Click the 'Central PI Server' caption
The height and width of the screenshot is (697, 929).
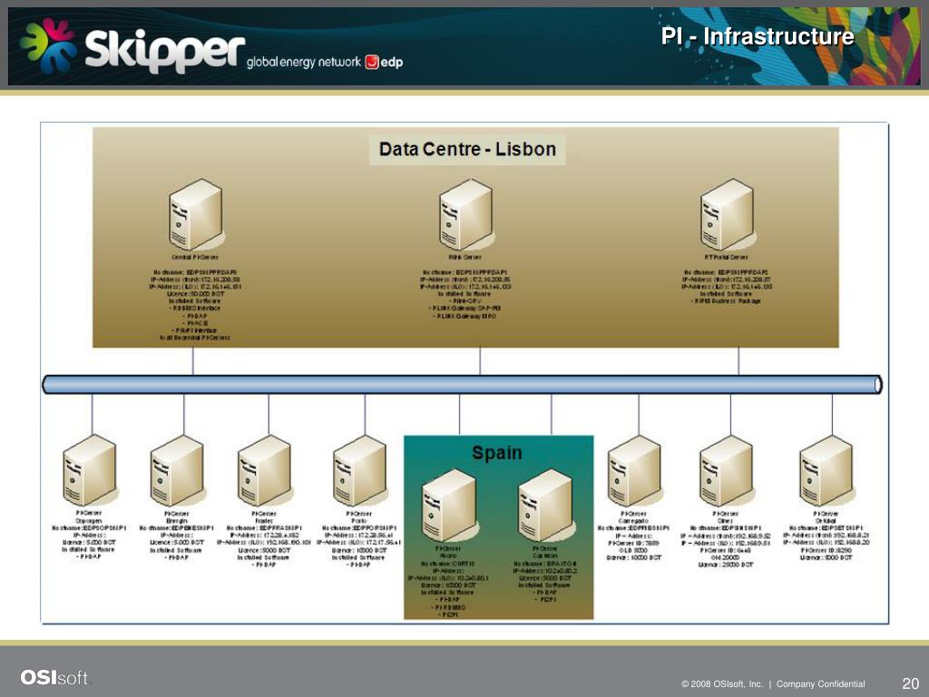coord(195,257)
